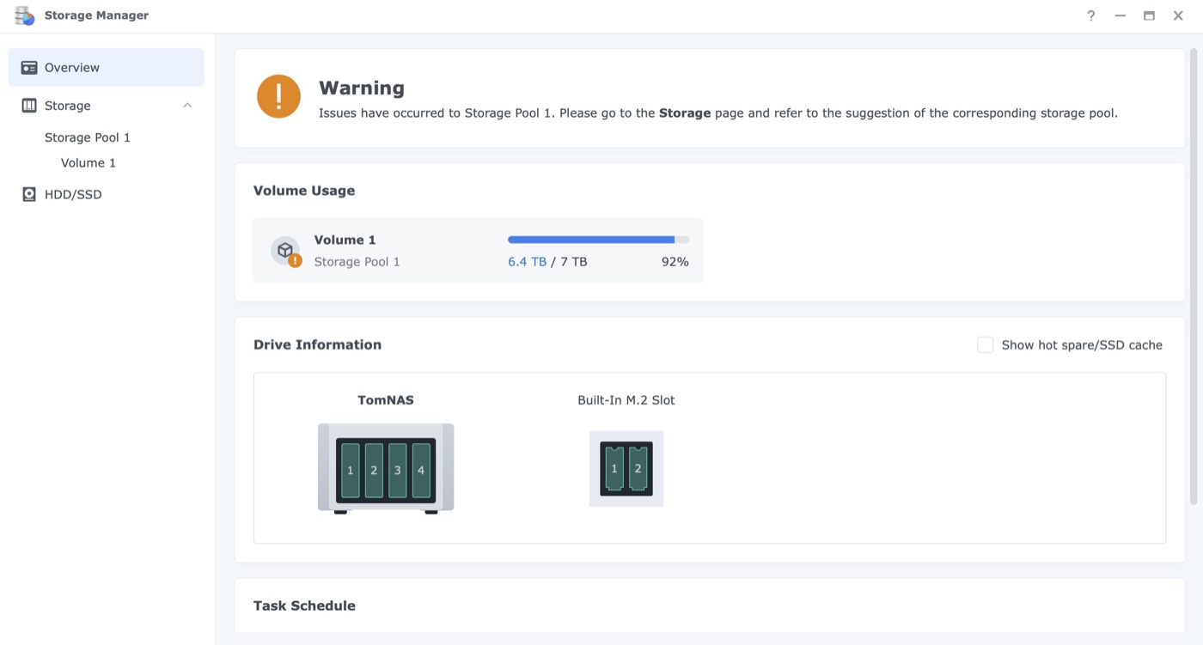The image size is (1203, 645).
Task: Select Storage Pool 1 in sidebar tree
Action: [88, 137]
